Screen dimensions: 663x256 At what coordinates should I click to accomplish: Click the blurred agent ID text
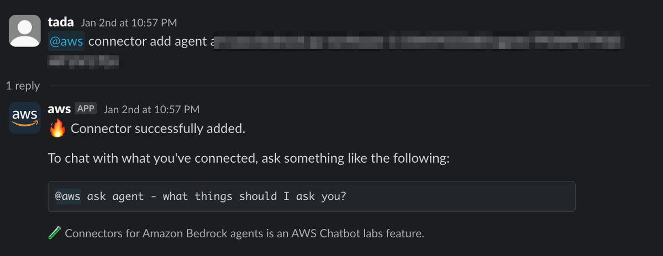[x=418, y=42]
